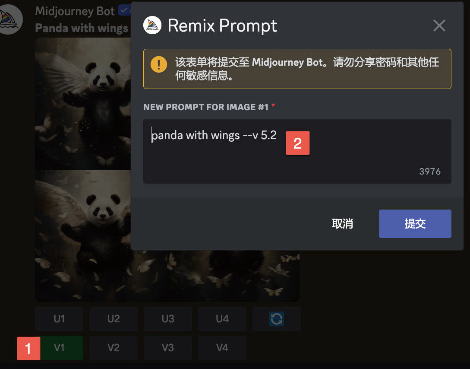Upscale second image with U2
This screenshot has height=369, width=470.
coord(114,318)
